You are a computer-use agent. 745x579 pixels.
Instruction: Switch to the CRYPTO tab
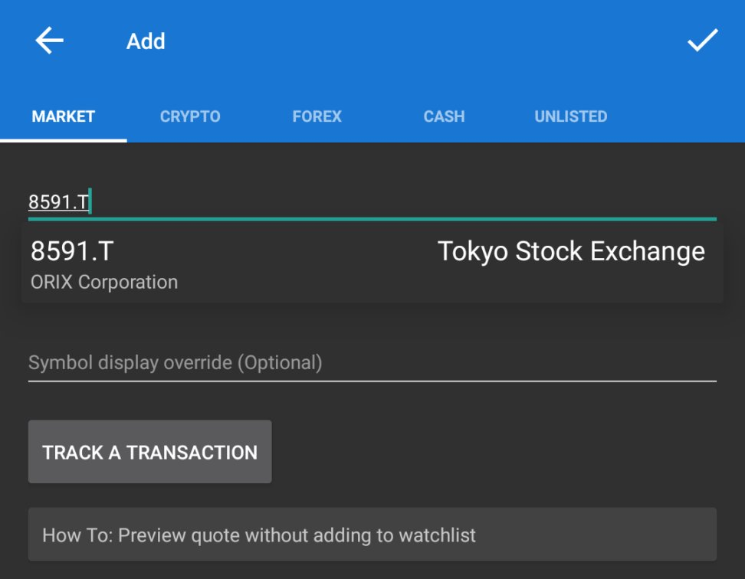coord(189,116)
